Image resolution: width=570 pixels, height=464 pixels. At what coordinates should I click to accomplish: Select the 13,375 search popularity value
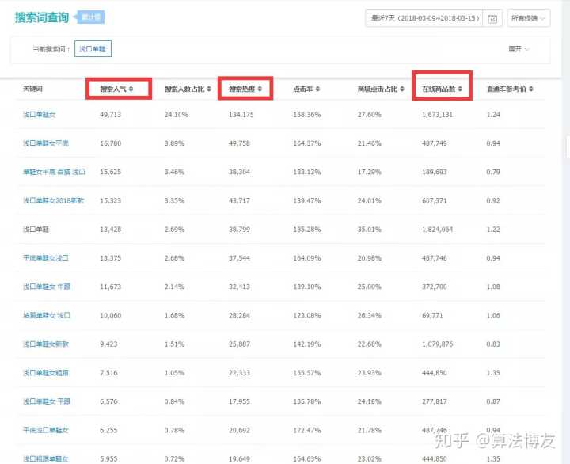tap(111, 258)
